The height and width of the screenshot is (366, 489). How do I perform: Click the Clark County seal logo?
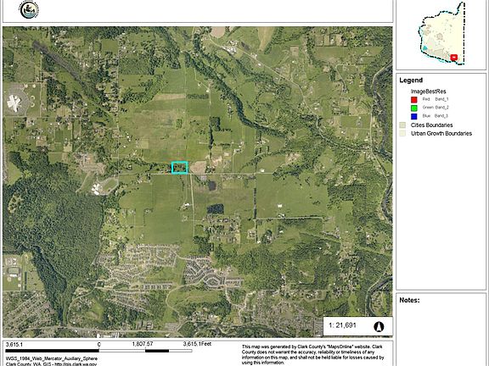(x=29, y=9)
